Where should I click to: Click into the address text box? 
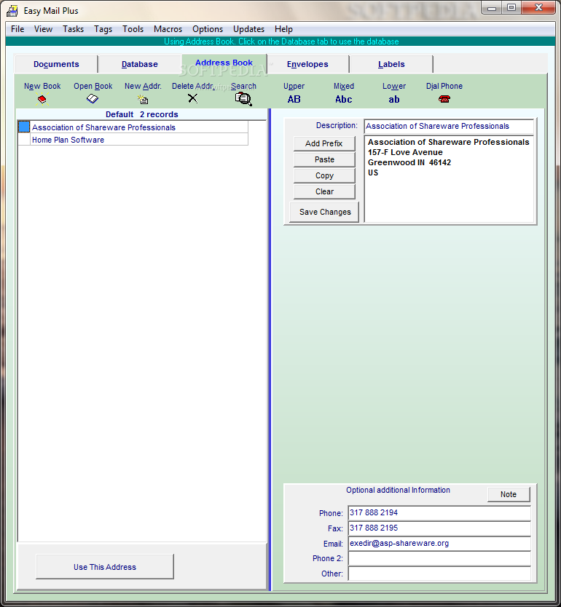point(450,179)
